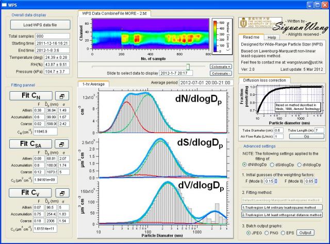
Task: Click the End time field
Action: point(53,51)
